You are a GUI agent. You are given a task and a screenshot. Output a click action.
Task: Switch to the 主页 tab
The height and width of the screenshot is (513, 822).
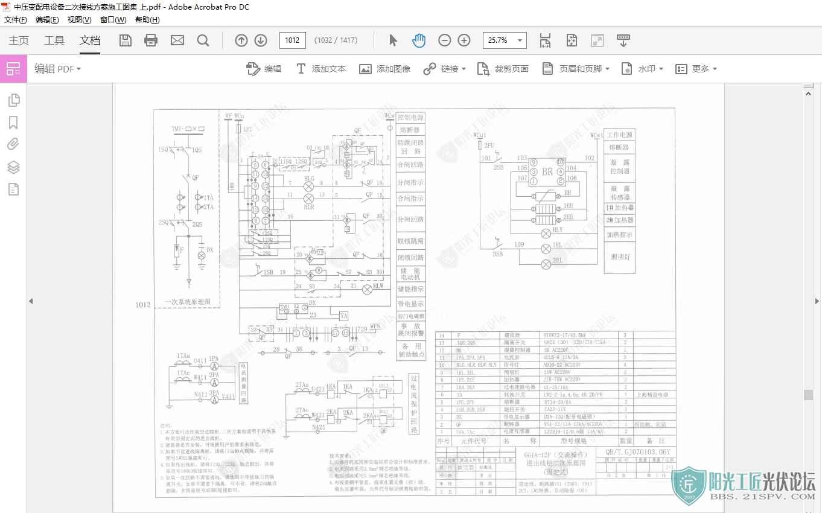(x=18, y=40)
